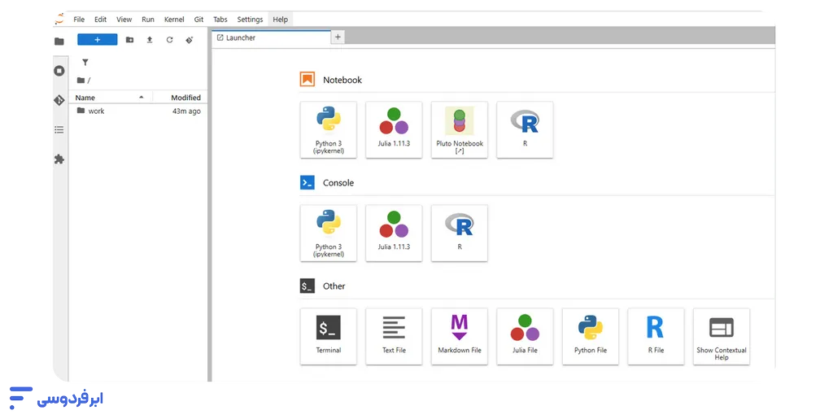Open a new Terminal

click(329, 336)
